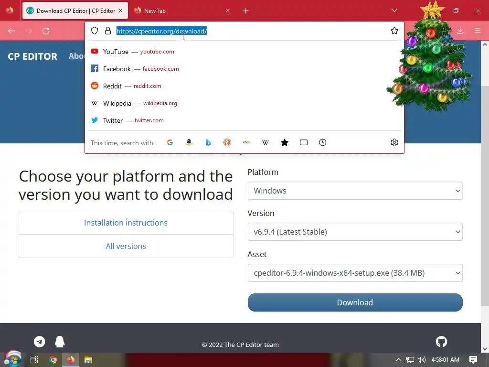Search with Bing this time

point(208,142)
